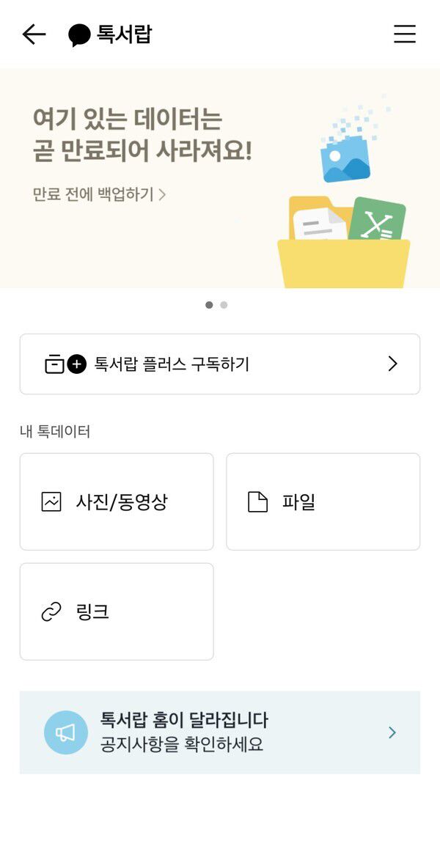The height and width of the screenshot is (860, 440).
Task: Tap the Talk Drawer speech bubble logo
Action: pyautogui.click(x=79, y=35)
